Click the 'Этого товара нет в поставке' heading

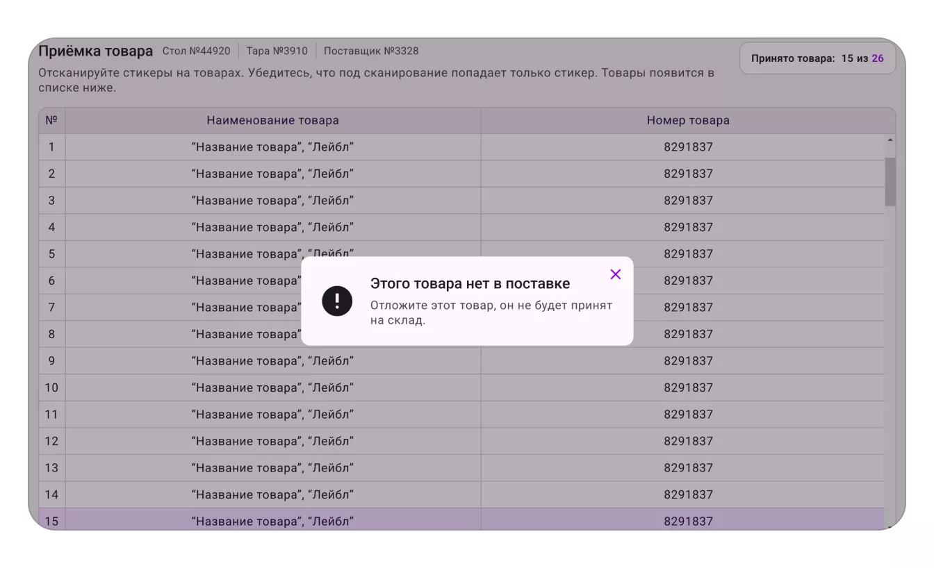(x=470, y=283)
